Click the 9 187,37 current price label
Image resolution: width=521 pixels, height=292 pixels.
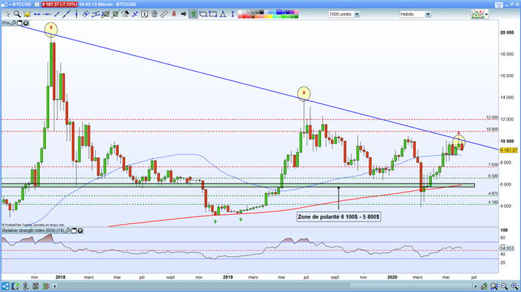(509, 150)
